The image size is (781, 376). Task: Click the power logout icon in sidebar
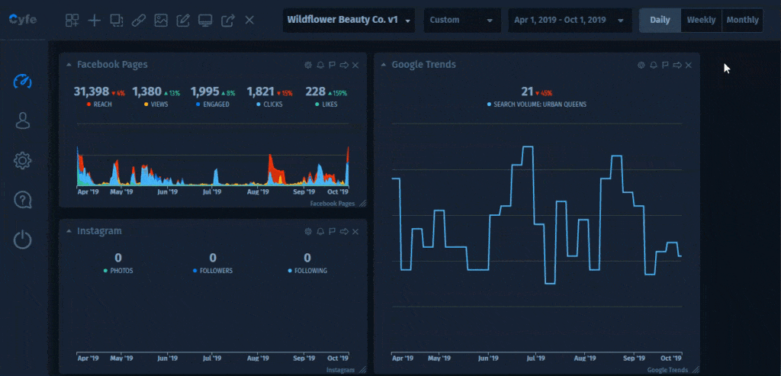tap(22, 240)
